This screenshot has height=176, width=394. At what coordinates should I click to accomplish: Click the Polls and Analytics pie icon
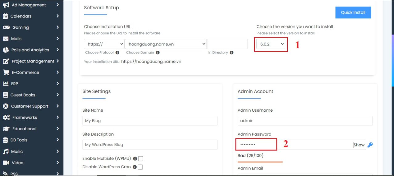coord(6,50)
